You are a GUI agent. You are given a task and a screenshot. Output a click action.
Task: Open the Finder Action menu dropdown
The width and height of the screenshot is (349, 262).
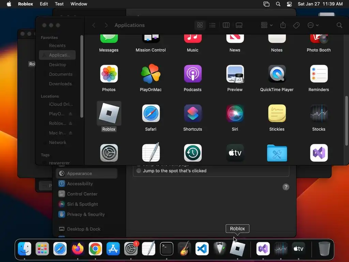tap(313, 25)
